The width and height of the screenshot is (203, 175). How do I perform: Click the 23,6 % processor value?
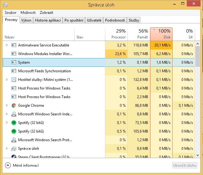pyautogui.click(x=120, y=54)
